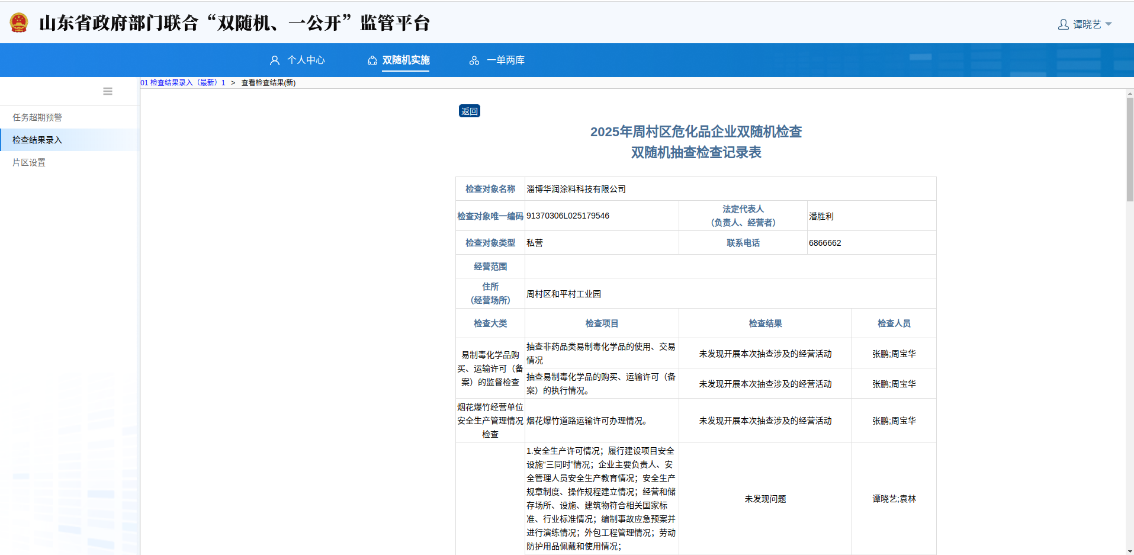
Task: Click the 检查对象唯一编码 value 91370306L025179546
Action: click(568, 216)
